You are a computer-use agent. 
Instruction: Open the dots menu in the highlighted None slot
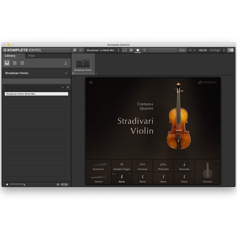pyautogui.click(x=130, y=174)
